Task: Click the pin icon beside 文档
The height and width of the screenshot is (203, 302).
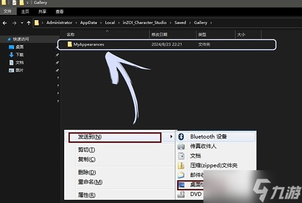Action: (x=57, y=63)
